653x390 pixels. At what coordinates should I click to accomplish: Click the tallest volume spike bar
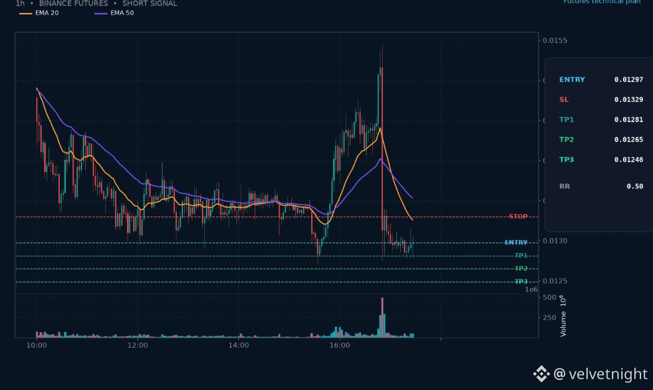point(382,317)
